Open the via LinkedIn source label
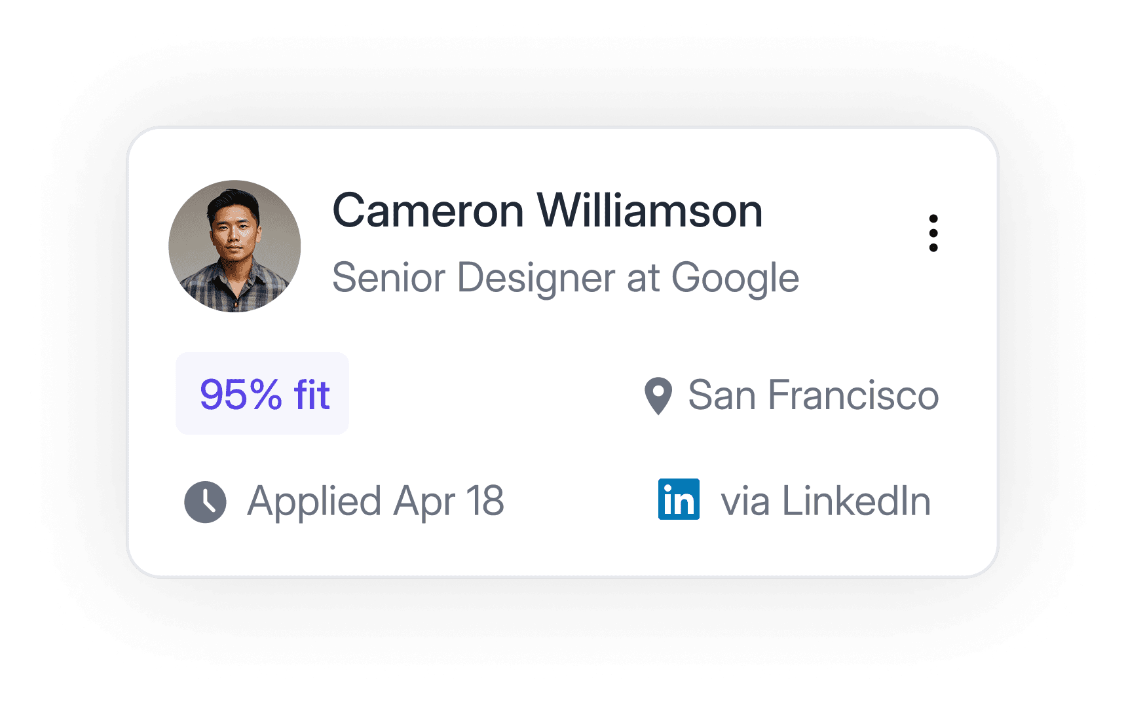The height and width of the screenshot is (705, 1126). [x=825, y=501]
